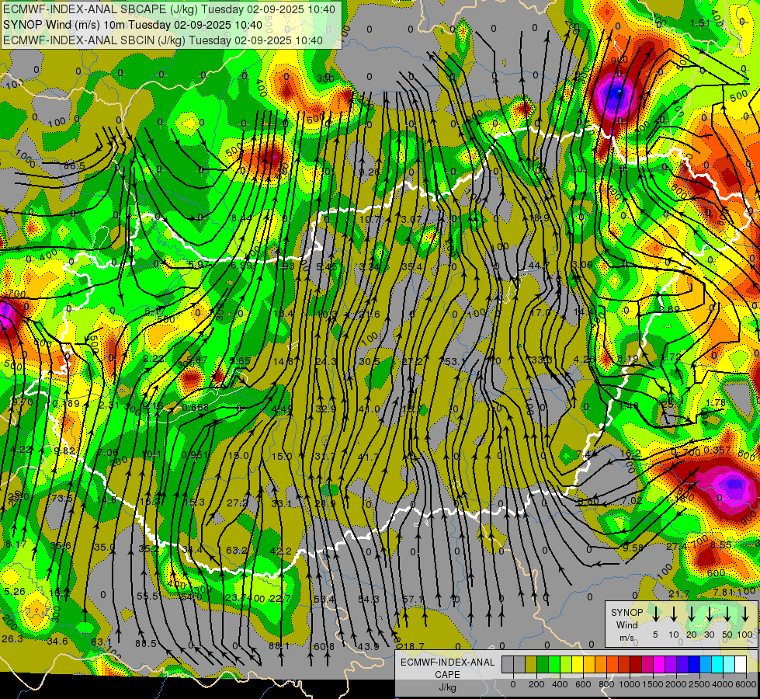760x699 pixels.
Task: Click the map value '26.3'
Action: (x=12, y=639)
